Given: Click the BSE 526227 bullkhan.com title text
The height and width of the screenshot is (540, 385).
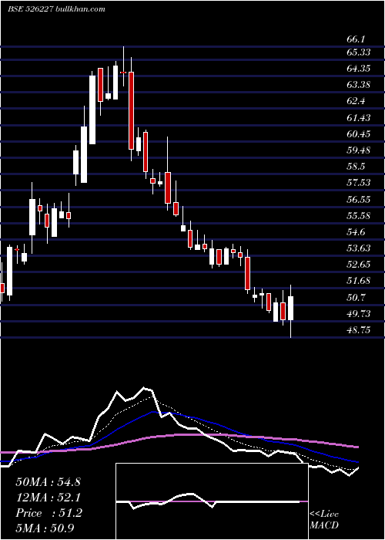Looking at the screenshot, I should tap(57, 9).
